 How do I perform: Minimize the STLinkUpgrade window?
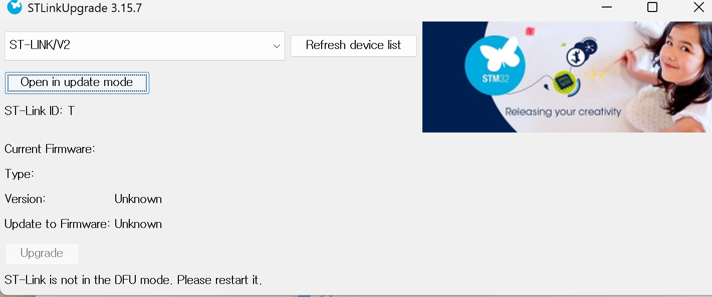(x=606, y=7)
